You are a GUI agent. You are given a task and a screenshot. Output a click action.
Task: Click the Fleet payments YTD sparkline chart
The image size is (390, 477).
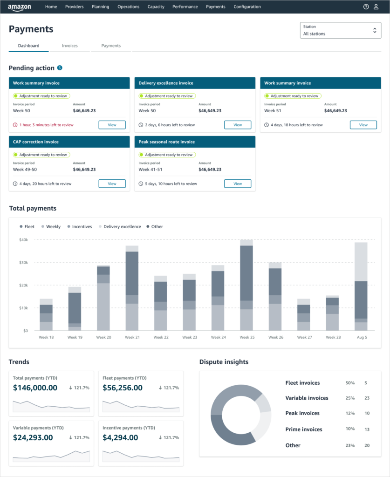pyautogui.click(x=141, y=406)
